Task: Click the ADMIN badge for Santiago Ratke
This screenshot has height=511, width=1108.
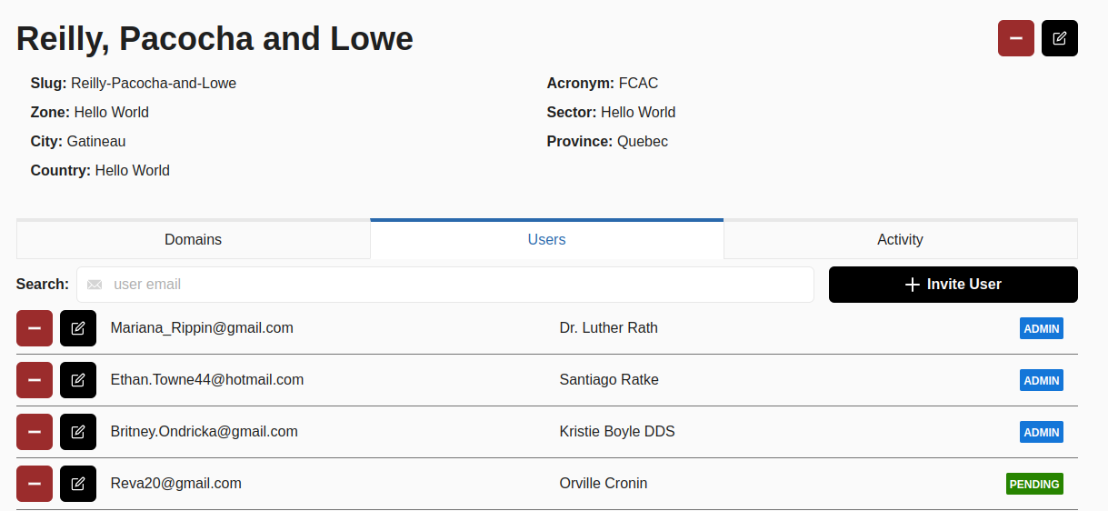Action: [1042, 380]
